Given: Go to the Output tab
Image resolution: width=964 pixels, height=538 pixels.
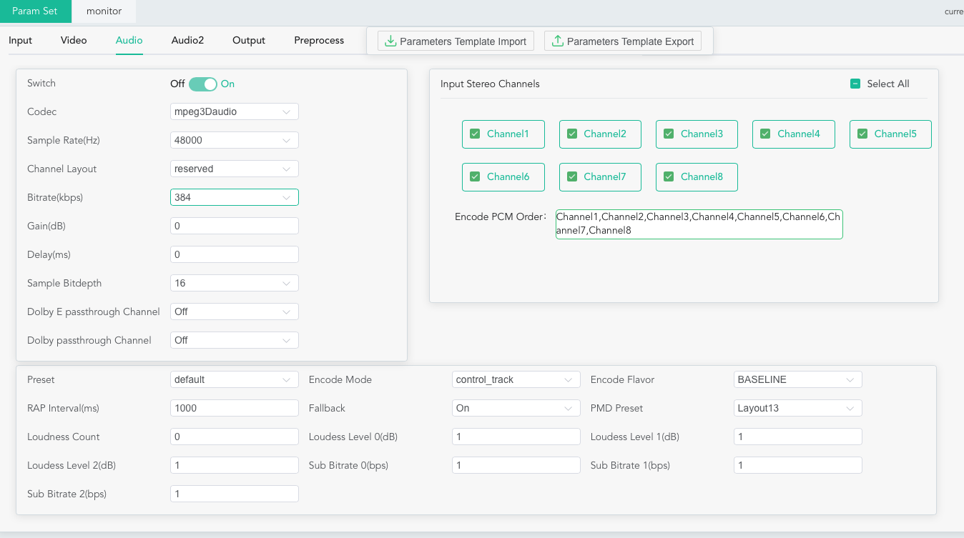Looking at the screenshot, I should (x=249, y=40).
